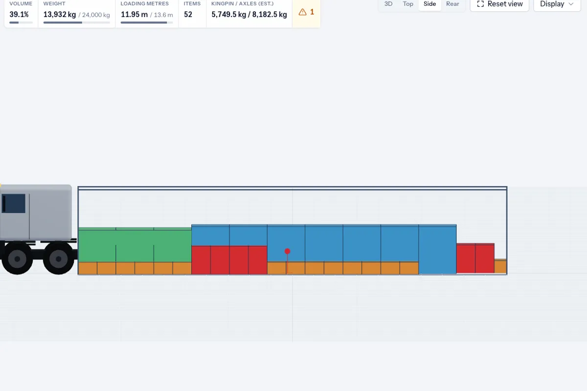Switch to the 3D view tab
587x391 pixels.
tap(388, 4)
